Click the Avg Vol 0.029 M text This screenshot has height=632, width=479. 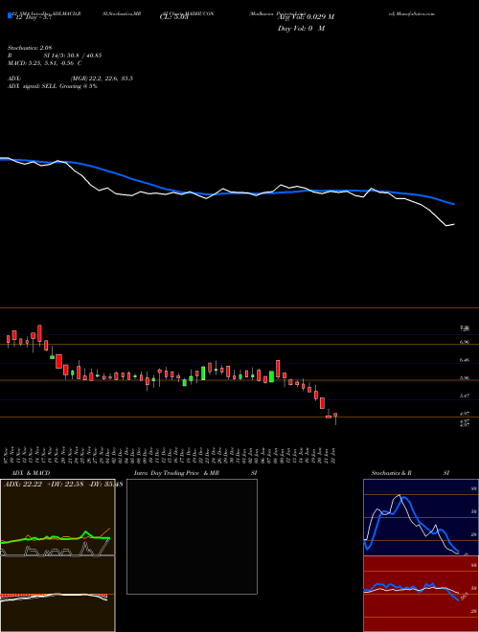click(306, 17)
